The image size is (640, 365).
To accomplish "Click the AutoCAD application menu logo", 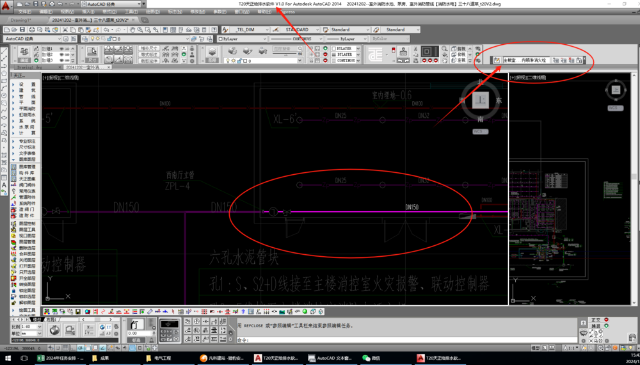I will click(6, 6).
